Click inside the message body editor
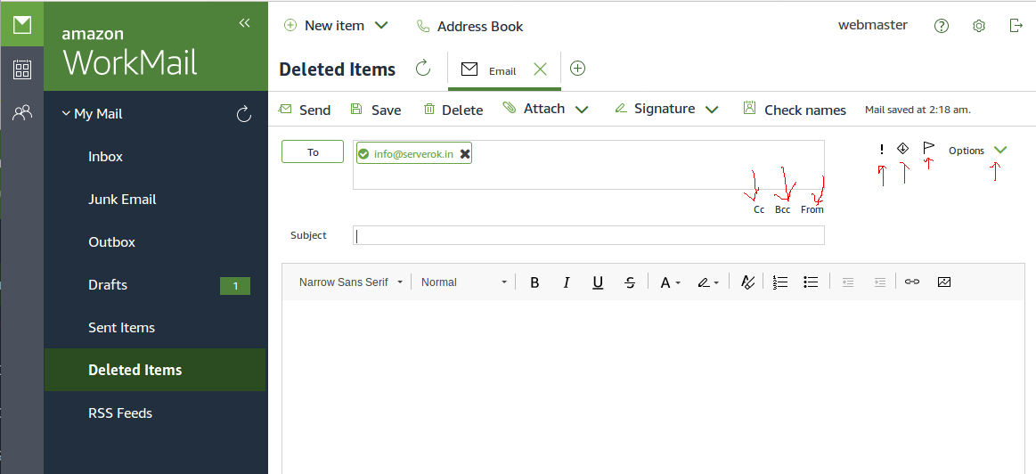This screenshot has width=1036, height=474. (654, 387)
